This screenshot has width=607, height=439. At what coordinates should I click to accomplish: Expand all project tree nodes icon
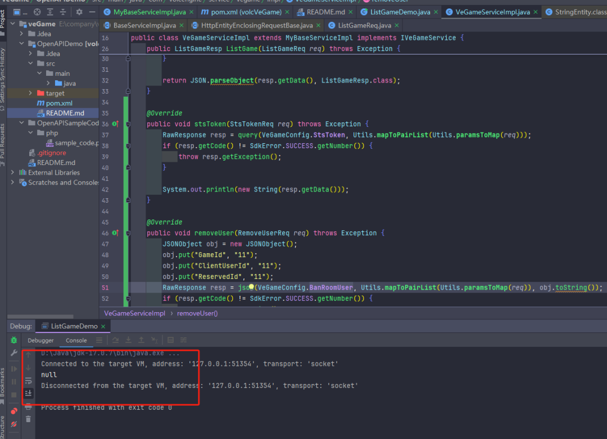tap(50, 12)
